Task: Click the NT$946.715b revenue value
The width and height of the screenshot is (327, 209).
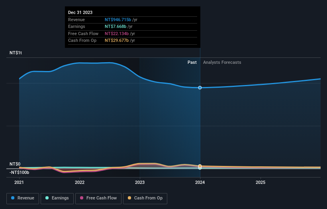Action: (x=118, y=20)
